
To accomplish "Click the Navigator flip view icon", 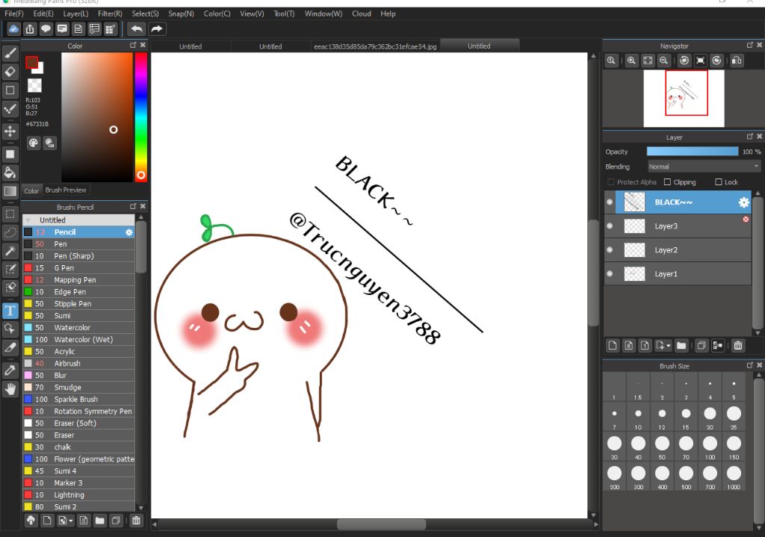I will point(737,60).
